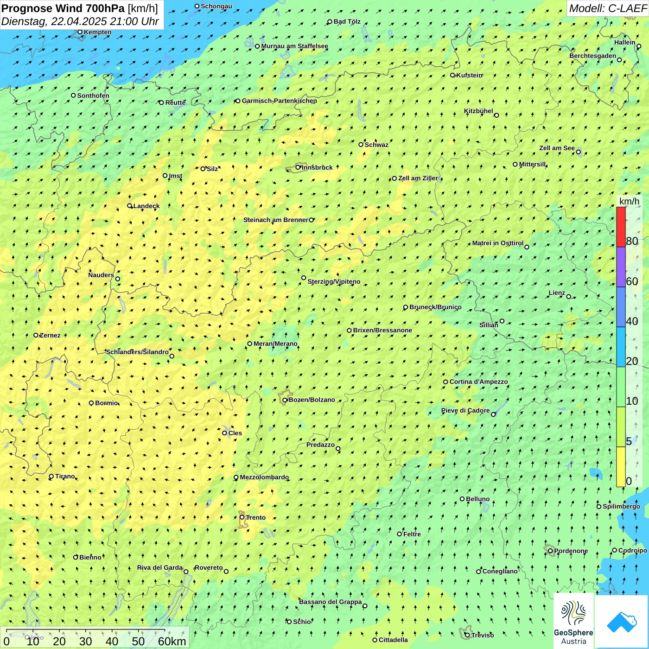The image size is (649, 649).
Task: Click the 'Feltre' label
Action: tap(412, 534)
